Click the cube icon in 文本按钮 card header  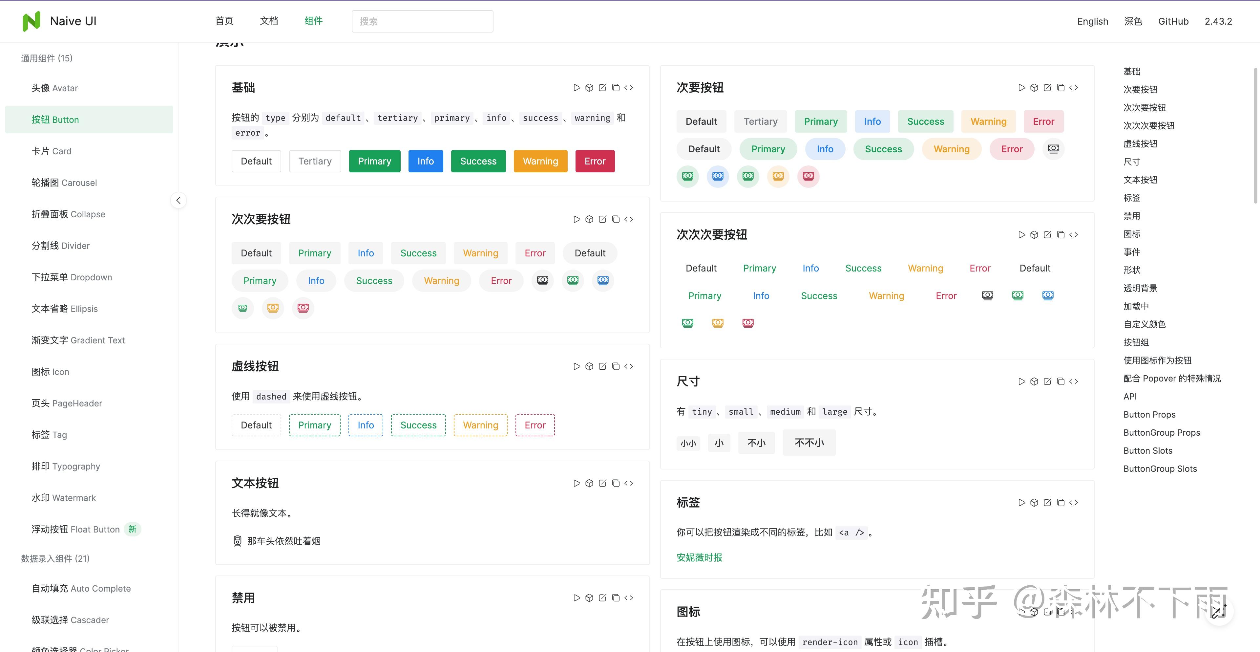589,483
